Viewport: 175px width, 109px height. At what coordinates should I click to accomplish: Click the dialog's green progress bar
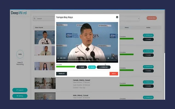point(66,66)
